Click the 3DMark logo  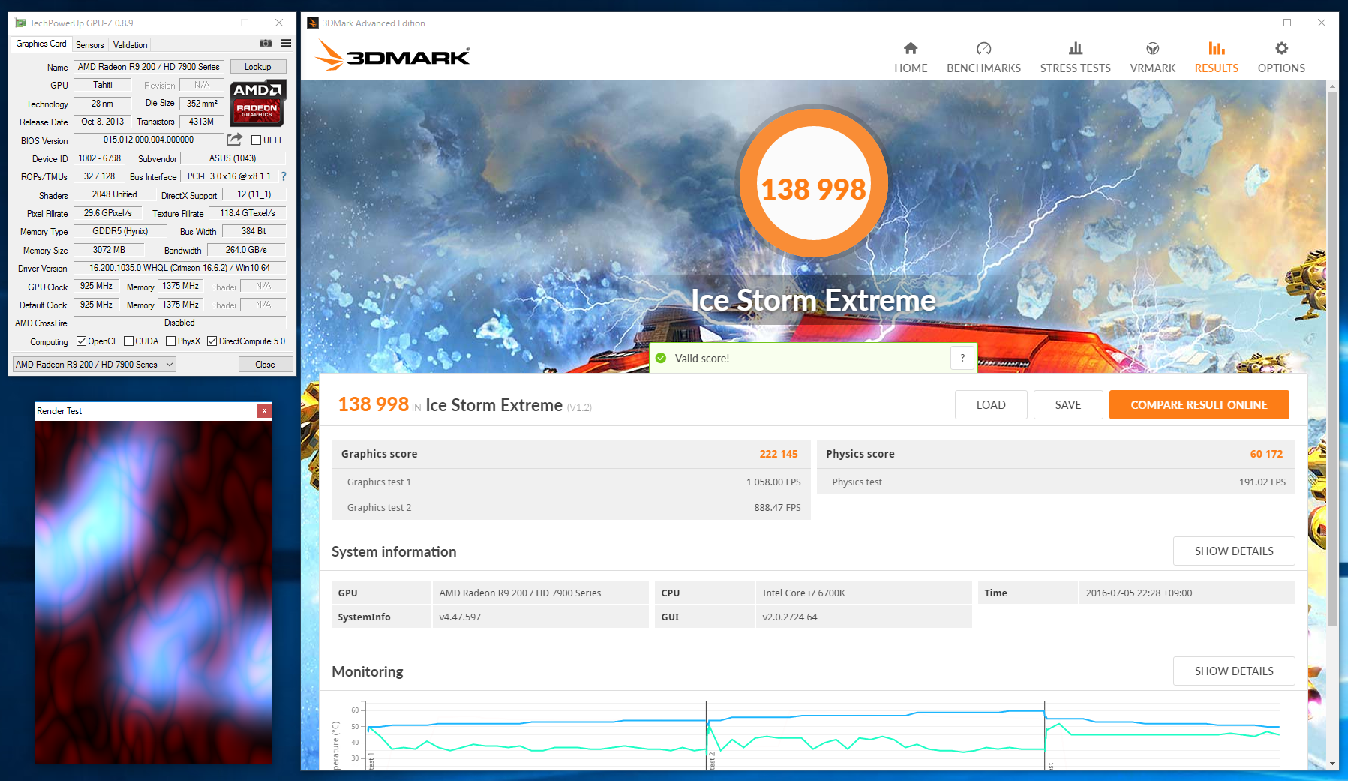click(392, 56)
